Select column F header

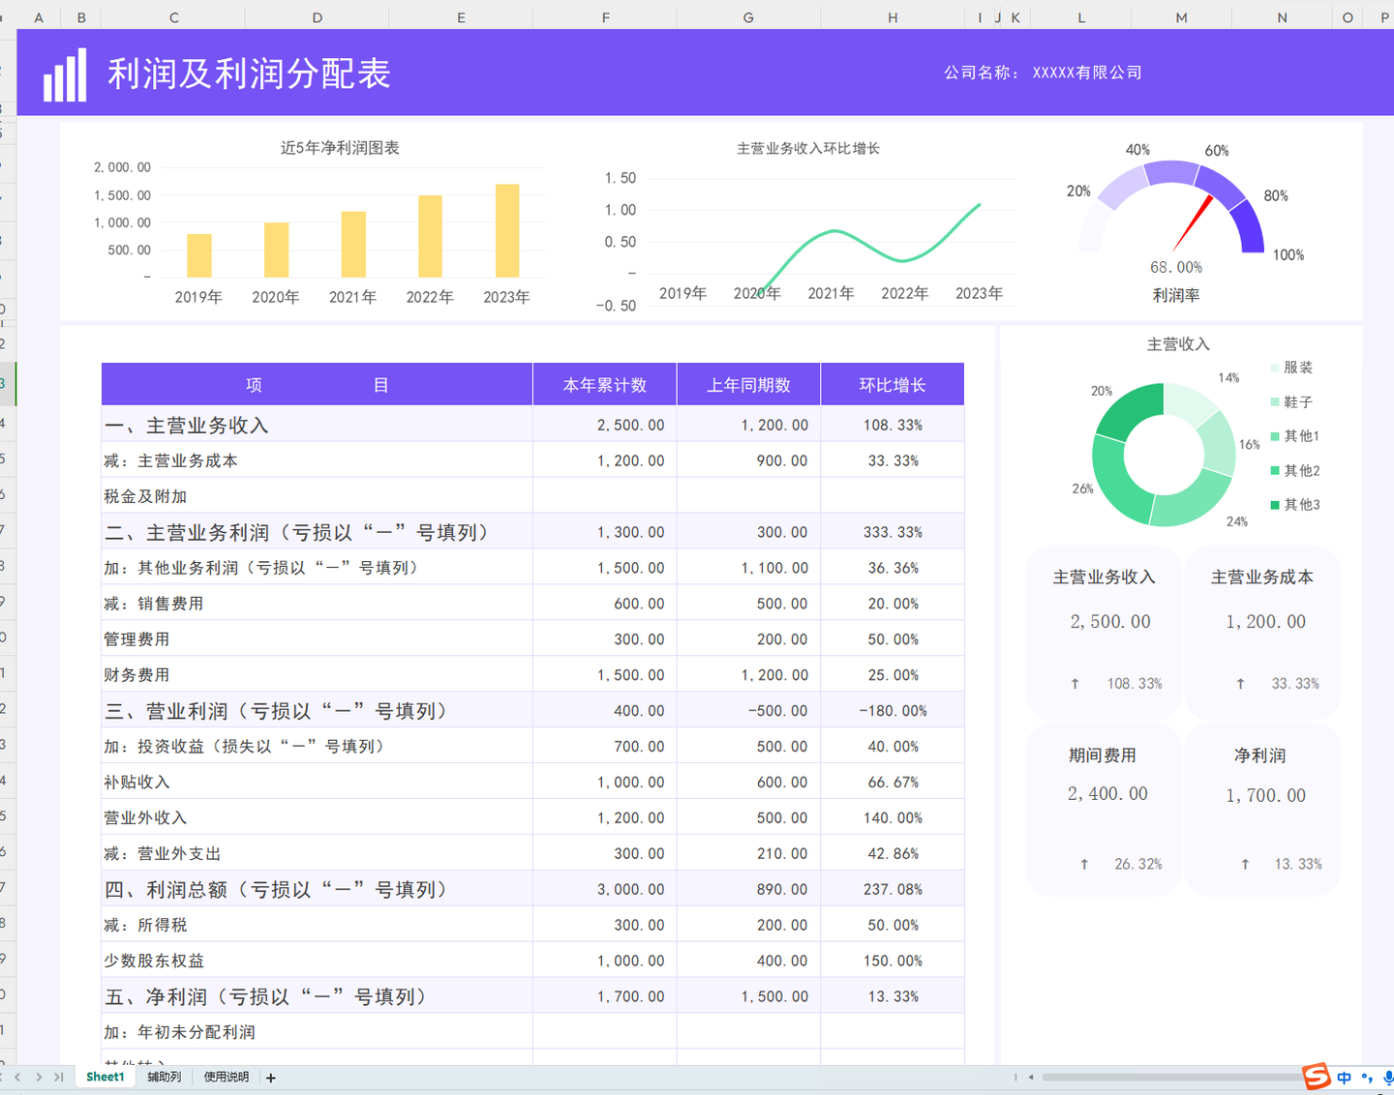[x=605, y=17]
